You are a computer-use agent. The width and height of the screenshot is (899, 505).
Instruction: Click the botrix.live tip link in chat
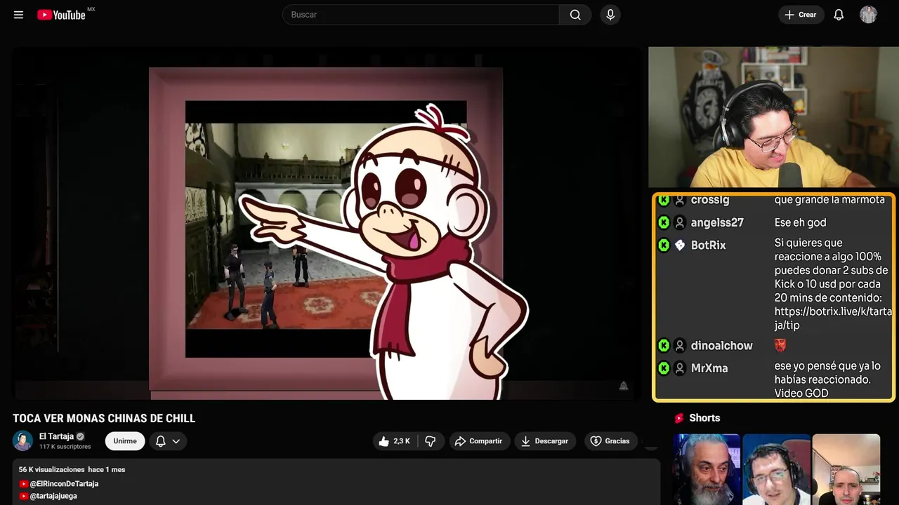pyautogui.click(x=833, y=318)
